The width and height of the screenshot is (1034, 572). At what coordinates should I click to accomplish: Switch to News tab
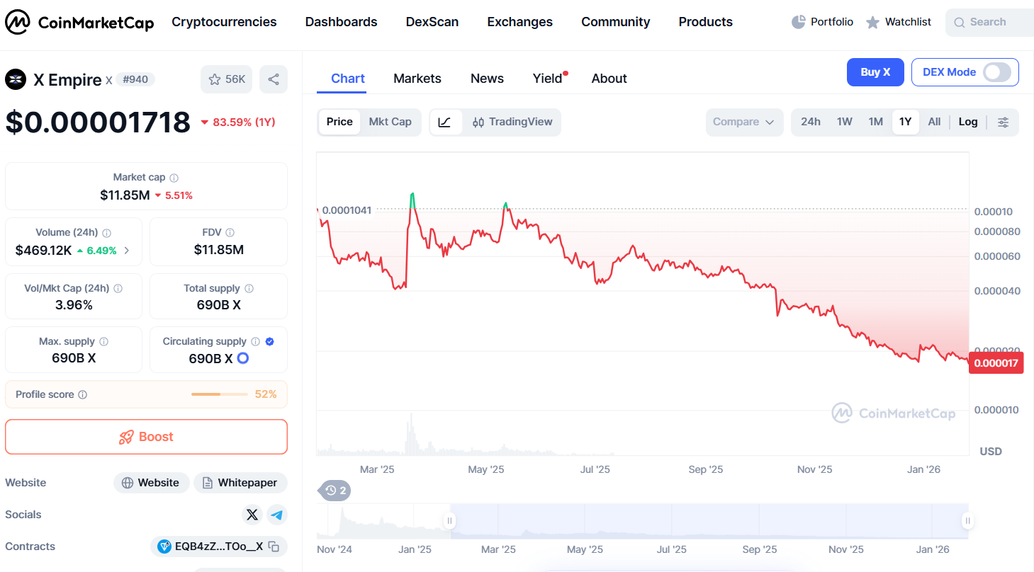(x=487, y=79)
